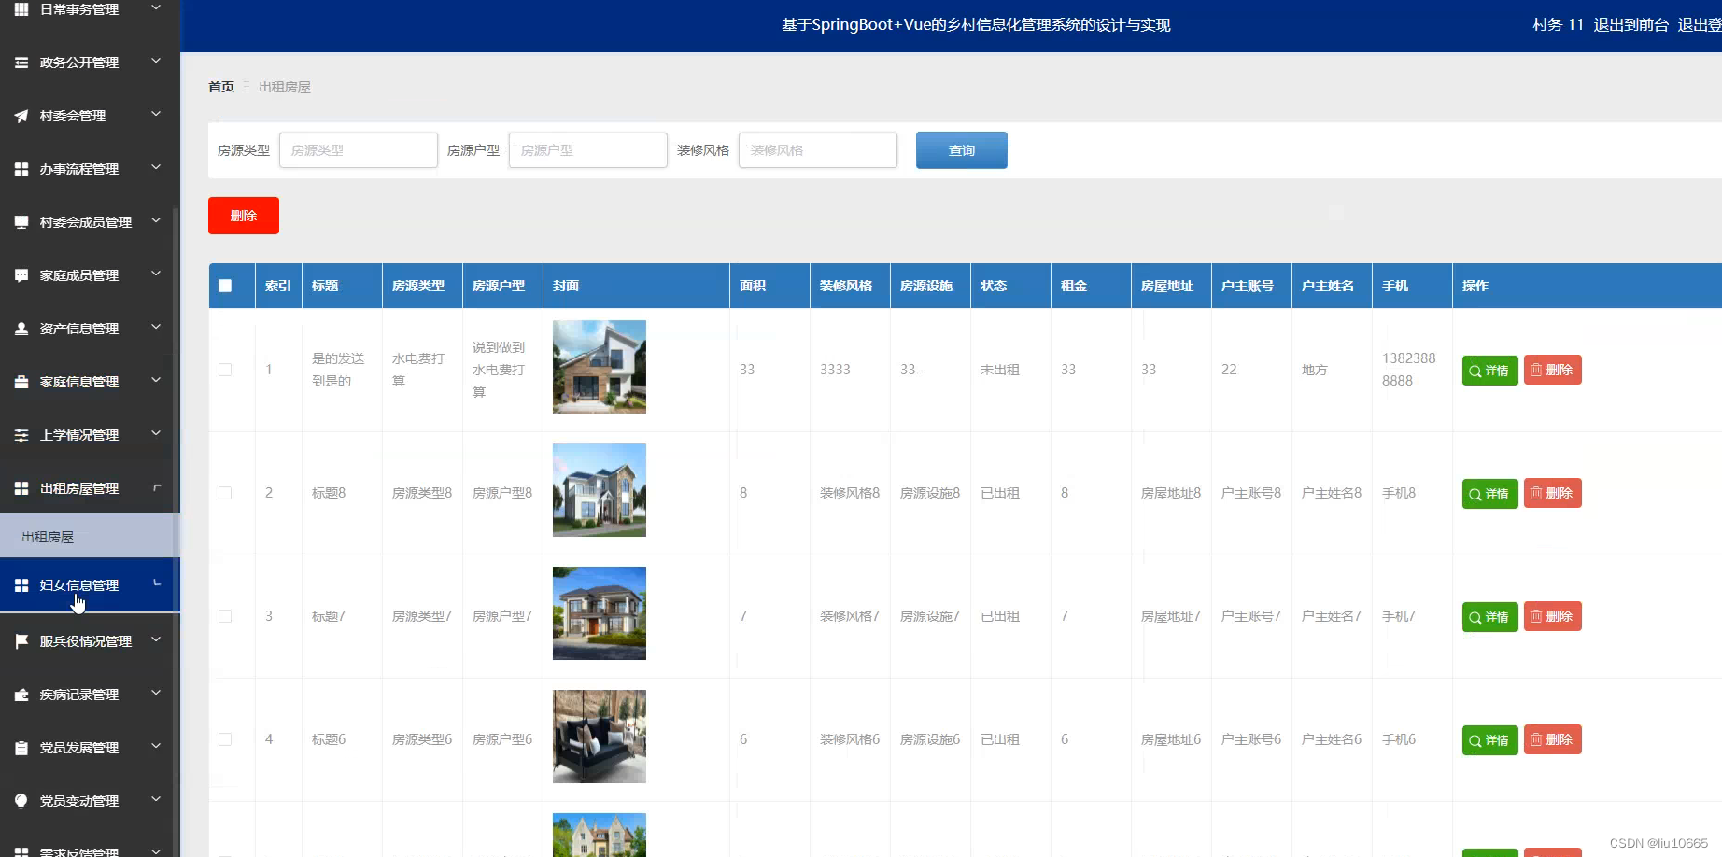Open the 首页 breadcrumb link
Viewport: 1722px width, 857px height.
pyautogui.click(x=221, y=86)
